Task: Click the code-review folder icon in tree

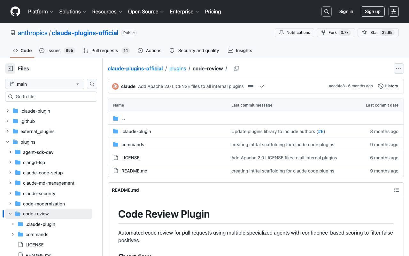Action: pyautogui.click(x=18, y=214)
